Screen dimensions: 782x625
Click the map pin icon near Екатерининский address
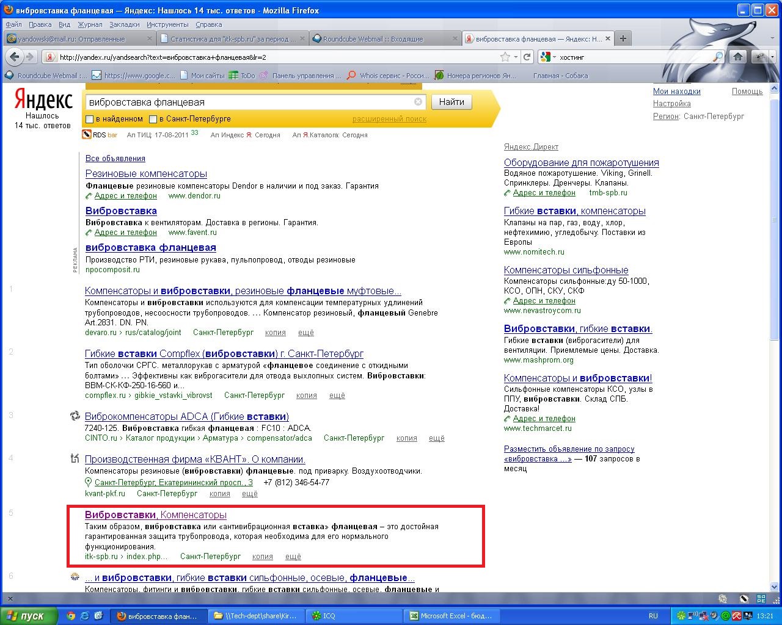click(89, 482)
